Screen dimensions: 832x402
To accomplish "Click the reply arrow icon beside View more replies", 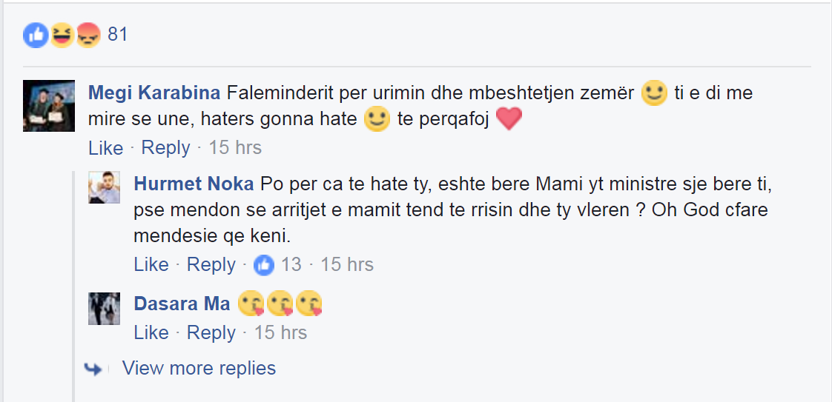I will pos(93,369).
